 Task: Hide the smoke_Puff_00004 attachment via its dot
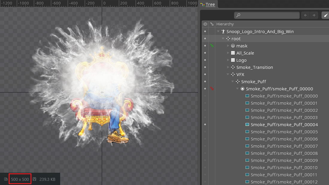click(x=205, y=125)
